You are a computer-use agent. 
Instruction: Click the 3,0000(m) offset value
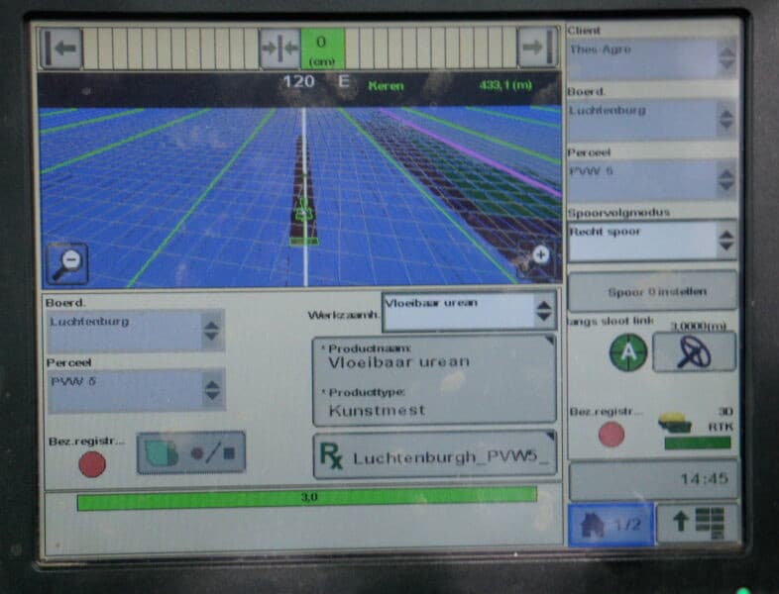(x=698, y=326)
